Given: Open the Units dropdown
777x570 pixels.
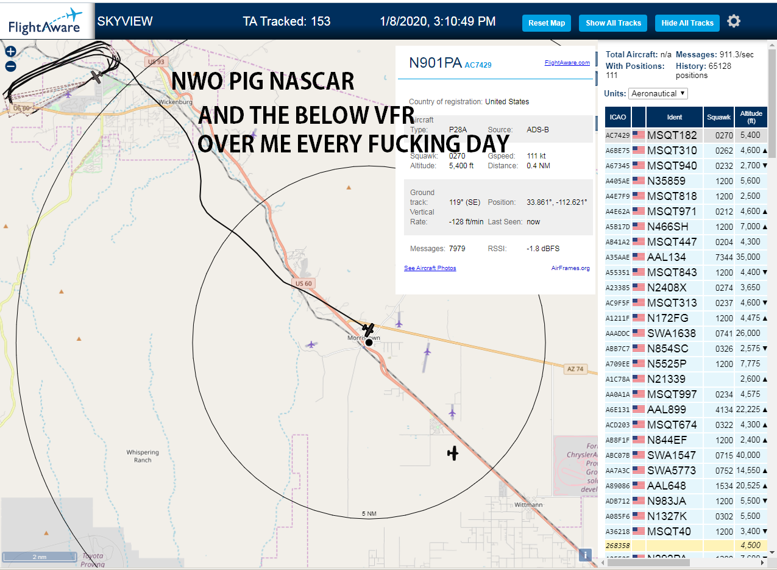Looking at the screenshot, I should [658, 93].
